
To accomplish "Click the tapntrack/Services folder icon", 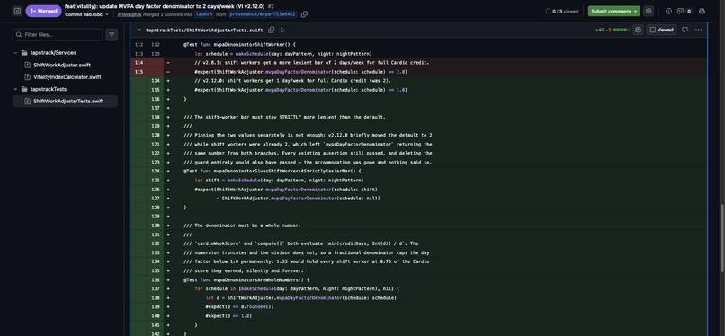I will click(x=24, y=53).
